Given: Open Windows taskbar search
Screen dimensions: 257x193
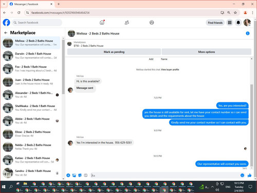Looking at the screenshot, I should click(11, 187).
